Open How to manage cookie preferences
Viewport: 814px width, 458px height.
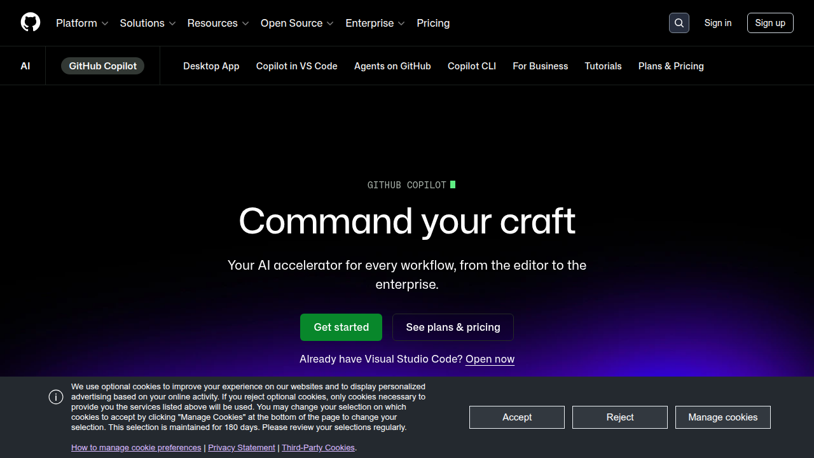click(136, 448)
